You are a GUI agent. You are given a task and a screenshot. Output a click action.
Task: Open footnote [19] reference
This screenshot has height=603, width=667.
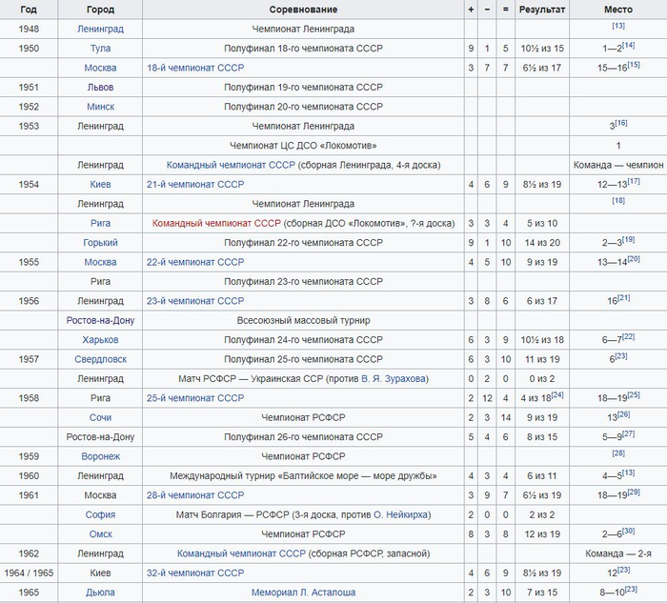coord(628,240)
